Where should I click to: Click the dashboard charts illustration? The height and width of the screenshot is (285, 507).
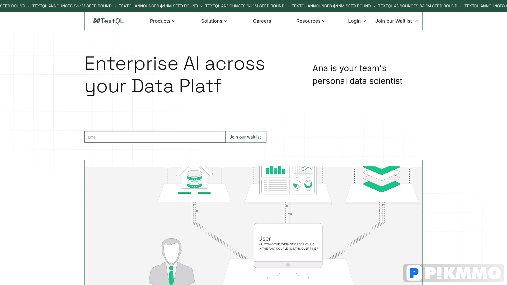(x=288, y=181)
